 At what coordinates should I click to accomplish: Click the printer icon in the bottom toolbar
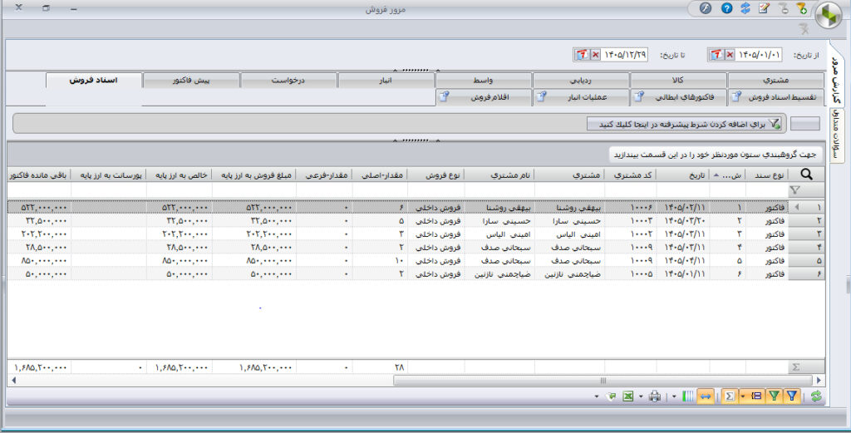655,396
